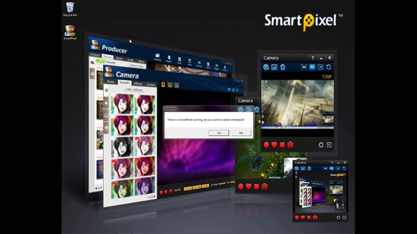Click No in the Question dialog
This screenshot has width=417, height=234.
(241, 133)
